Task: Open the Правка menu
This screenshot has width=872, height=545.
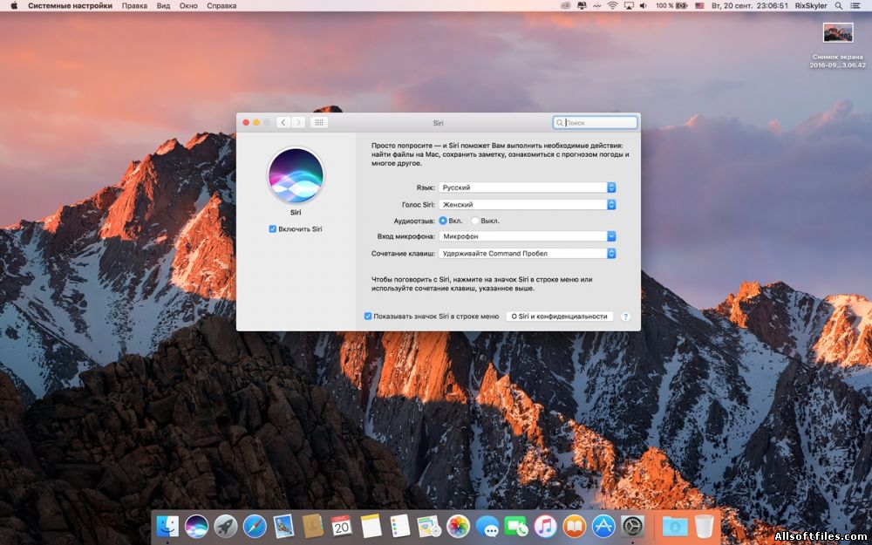Action: [x=134, y=5]
